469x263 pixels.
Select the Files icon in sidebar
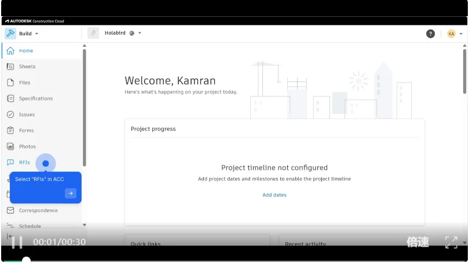[x=10, y=83]
